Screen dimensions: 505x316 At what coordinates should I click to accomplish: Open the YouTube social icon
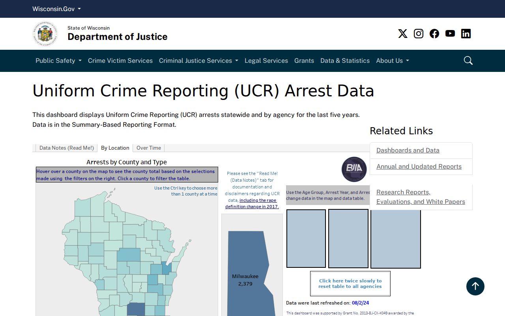pos(450,34)
